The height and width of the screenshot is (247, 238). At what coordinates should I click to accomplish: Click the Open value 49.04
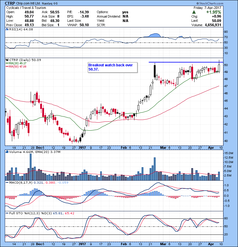click(x=29, y=12)
